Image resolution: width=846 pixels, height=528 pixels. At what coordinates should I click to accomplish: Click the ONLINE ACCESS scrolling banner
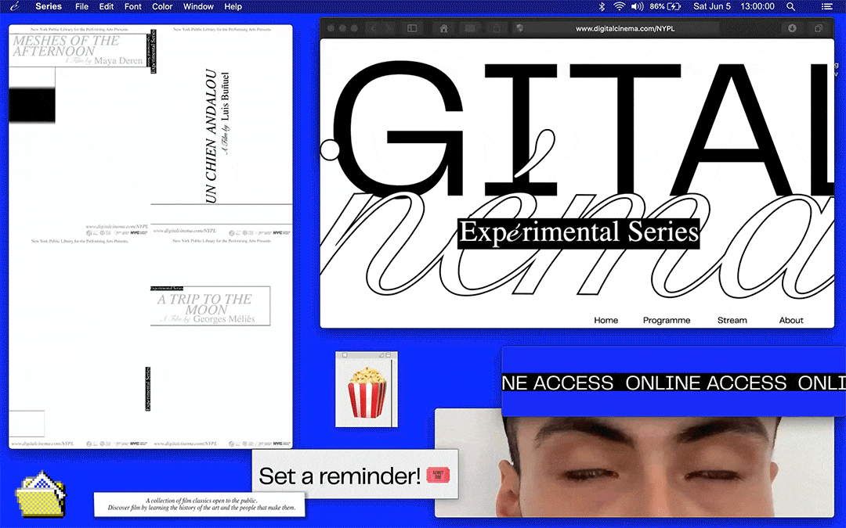click(x=674, y=383)
